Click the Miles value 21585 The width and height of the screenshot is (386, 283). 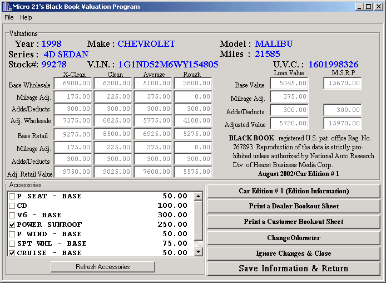[268, 54]
